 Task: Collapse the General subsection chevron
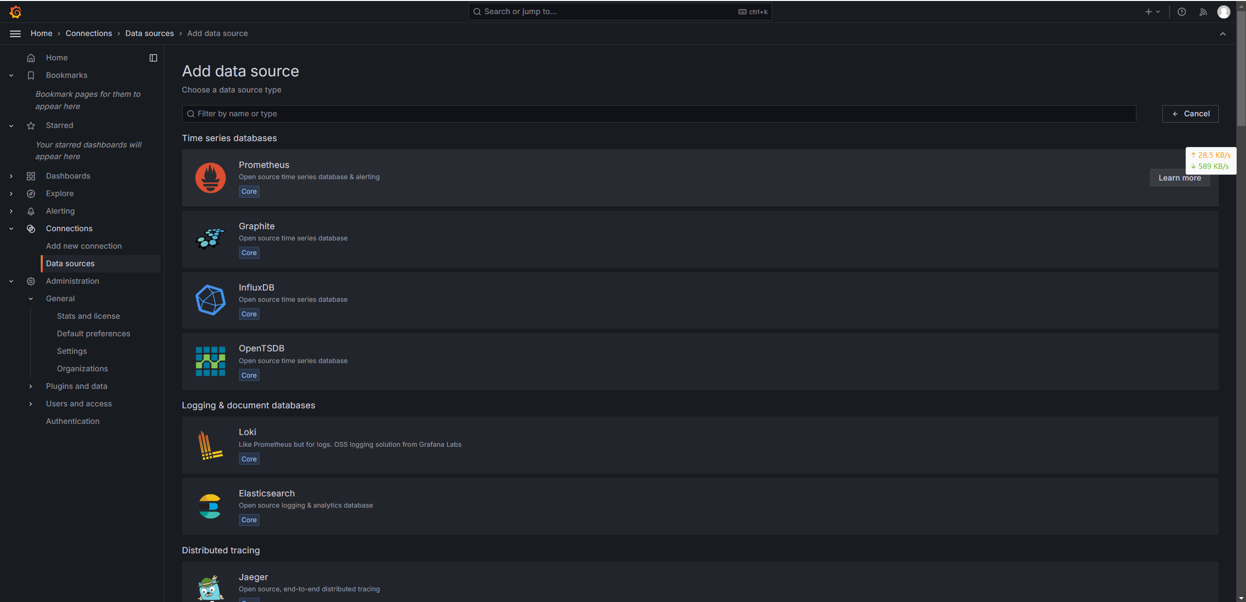(x=31, y=299)
